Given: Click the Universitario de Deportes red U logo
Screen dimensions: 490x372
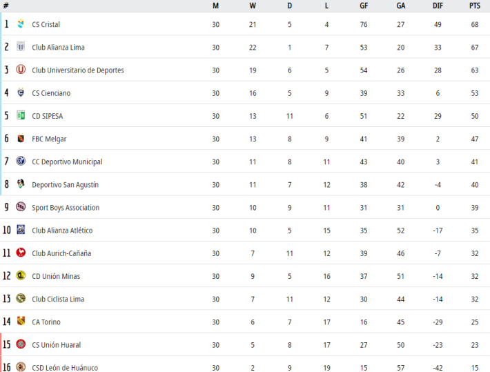Looking at the screenshot, I should 21,70.
